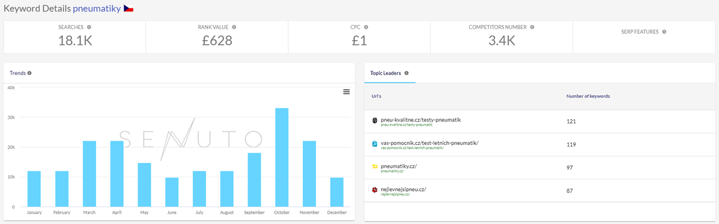Select the Topic Leaders tab

[x=390, y=73]
